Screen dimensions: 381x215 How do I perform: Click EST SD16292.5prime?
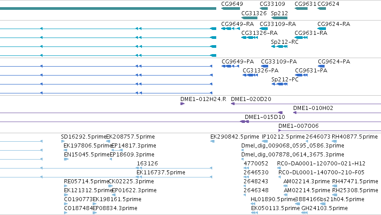coord(84,137)
